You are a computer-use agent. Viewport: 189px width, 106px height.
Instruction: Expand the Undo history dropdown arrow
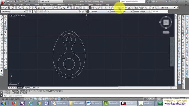(x=46, y=8)
